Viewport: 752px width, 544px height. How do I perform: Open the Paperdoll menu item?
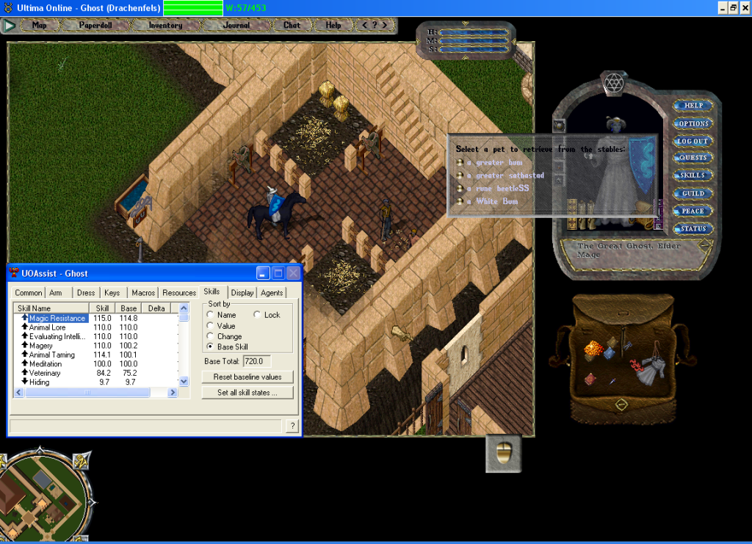point(95,25)
